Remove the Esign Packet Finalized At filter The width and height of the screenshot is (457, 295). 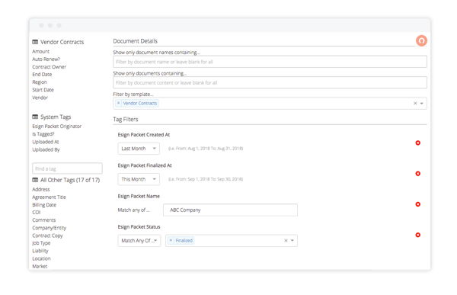(417, 173)
